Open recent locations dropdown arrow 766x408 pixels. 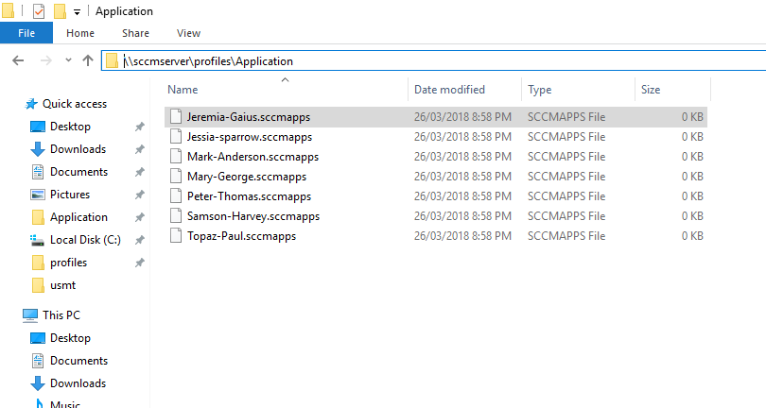coord(67,61)
